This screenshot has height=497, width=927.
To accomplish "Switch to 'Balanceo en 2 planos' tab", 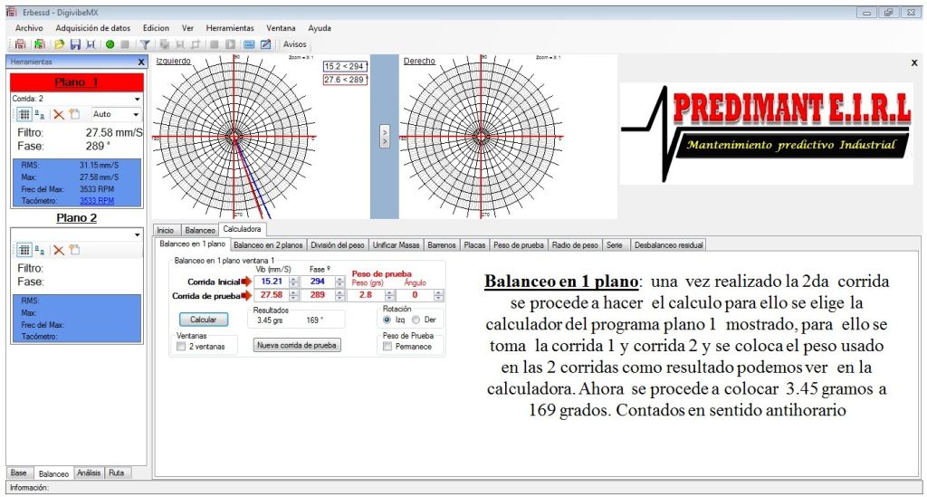I will pyautogui.click(x=268, y=244).
